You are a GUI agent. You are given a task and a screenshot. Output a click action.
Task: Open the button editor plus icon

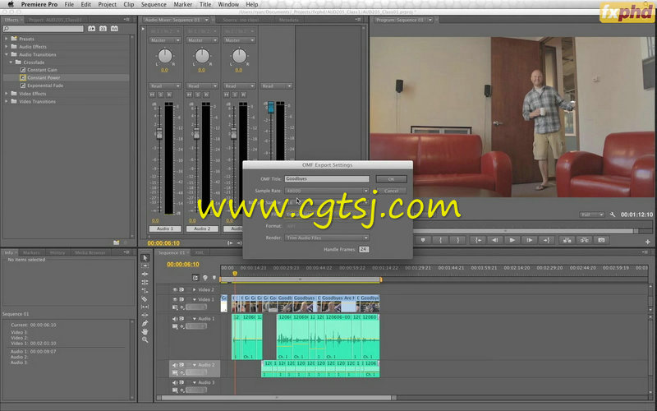point(647,242)
